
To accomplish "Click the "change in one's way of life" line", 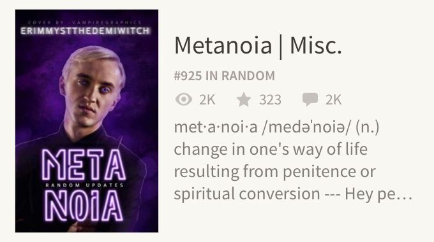I will (271, 149).
